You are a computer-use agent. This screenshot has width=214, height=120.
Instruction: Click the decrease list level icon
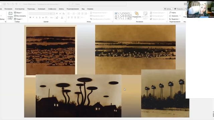79,13
